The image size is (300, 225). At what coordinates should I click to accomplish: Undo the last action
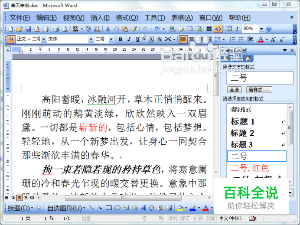(x=144, y=29)
